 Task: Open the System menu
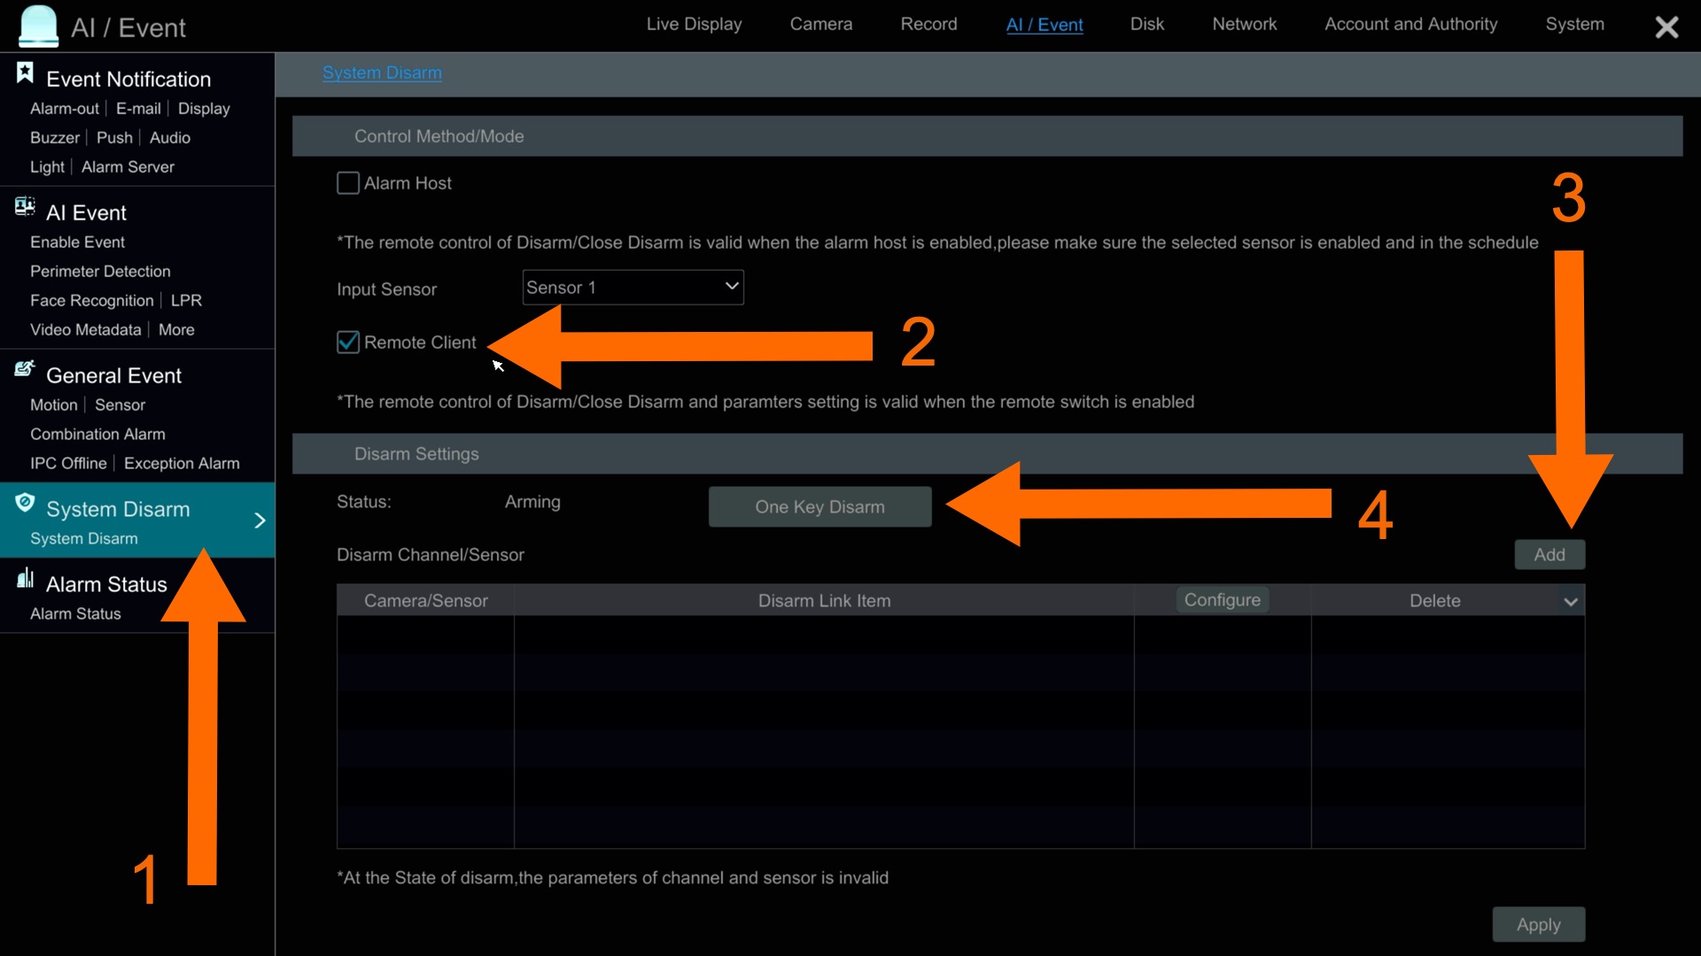pyautogui.click(x=1574, y=25)
